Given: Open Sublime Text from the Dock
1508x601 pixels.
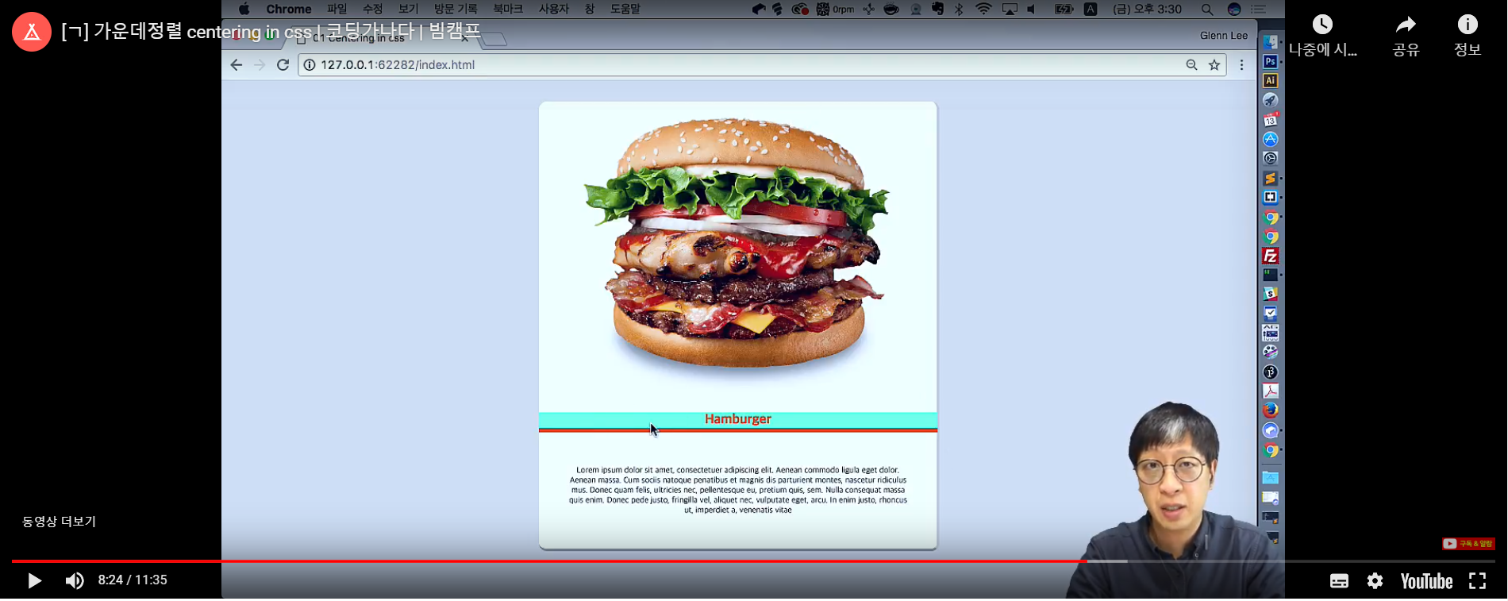Looking at the screenshot, I should pyautogui.click(x=1271, y=178).
